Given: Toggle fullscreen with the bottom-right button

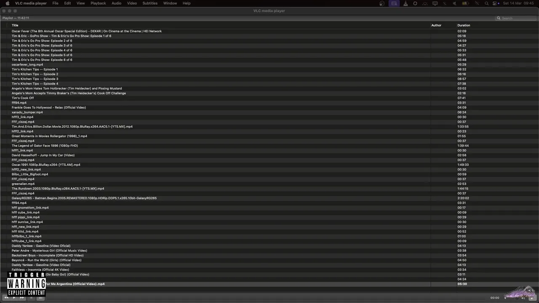Looking at the screenshot, I should click(x=532, y=298).
